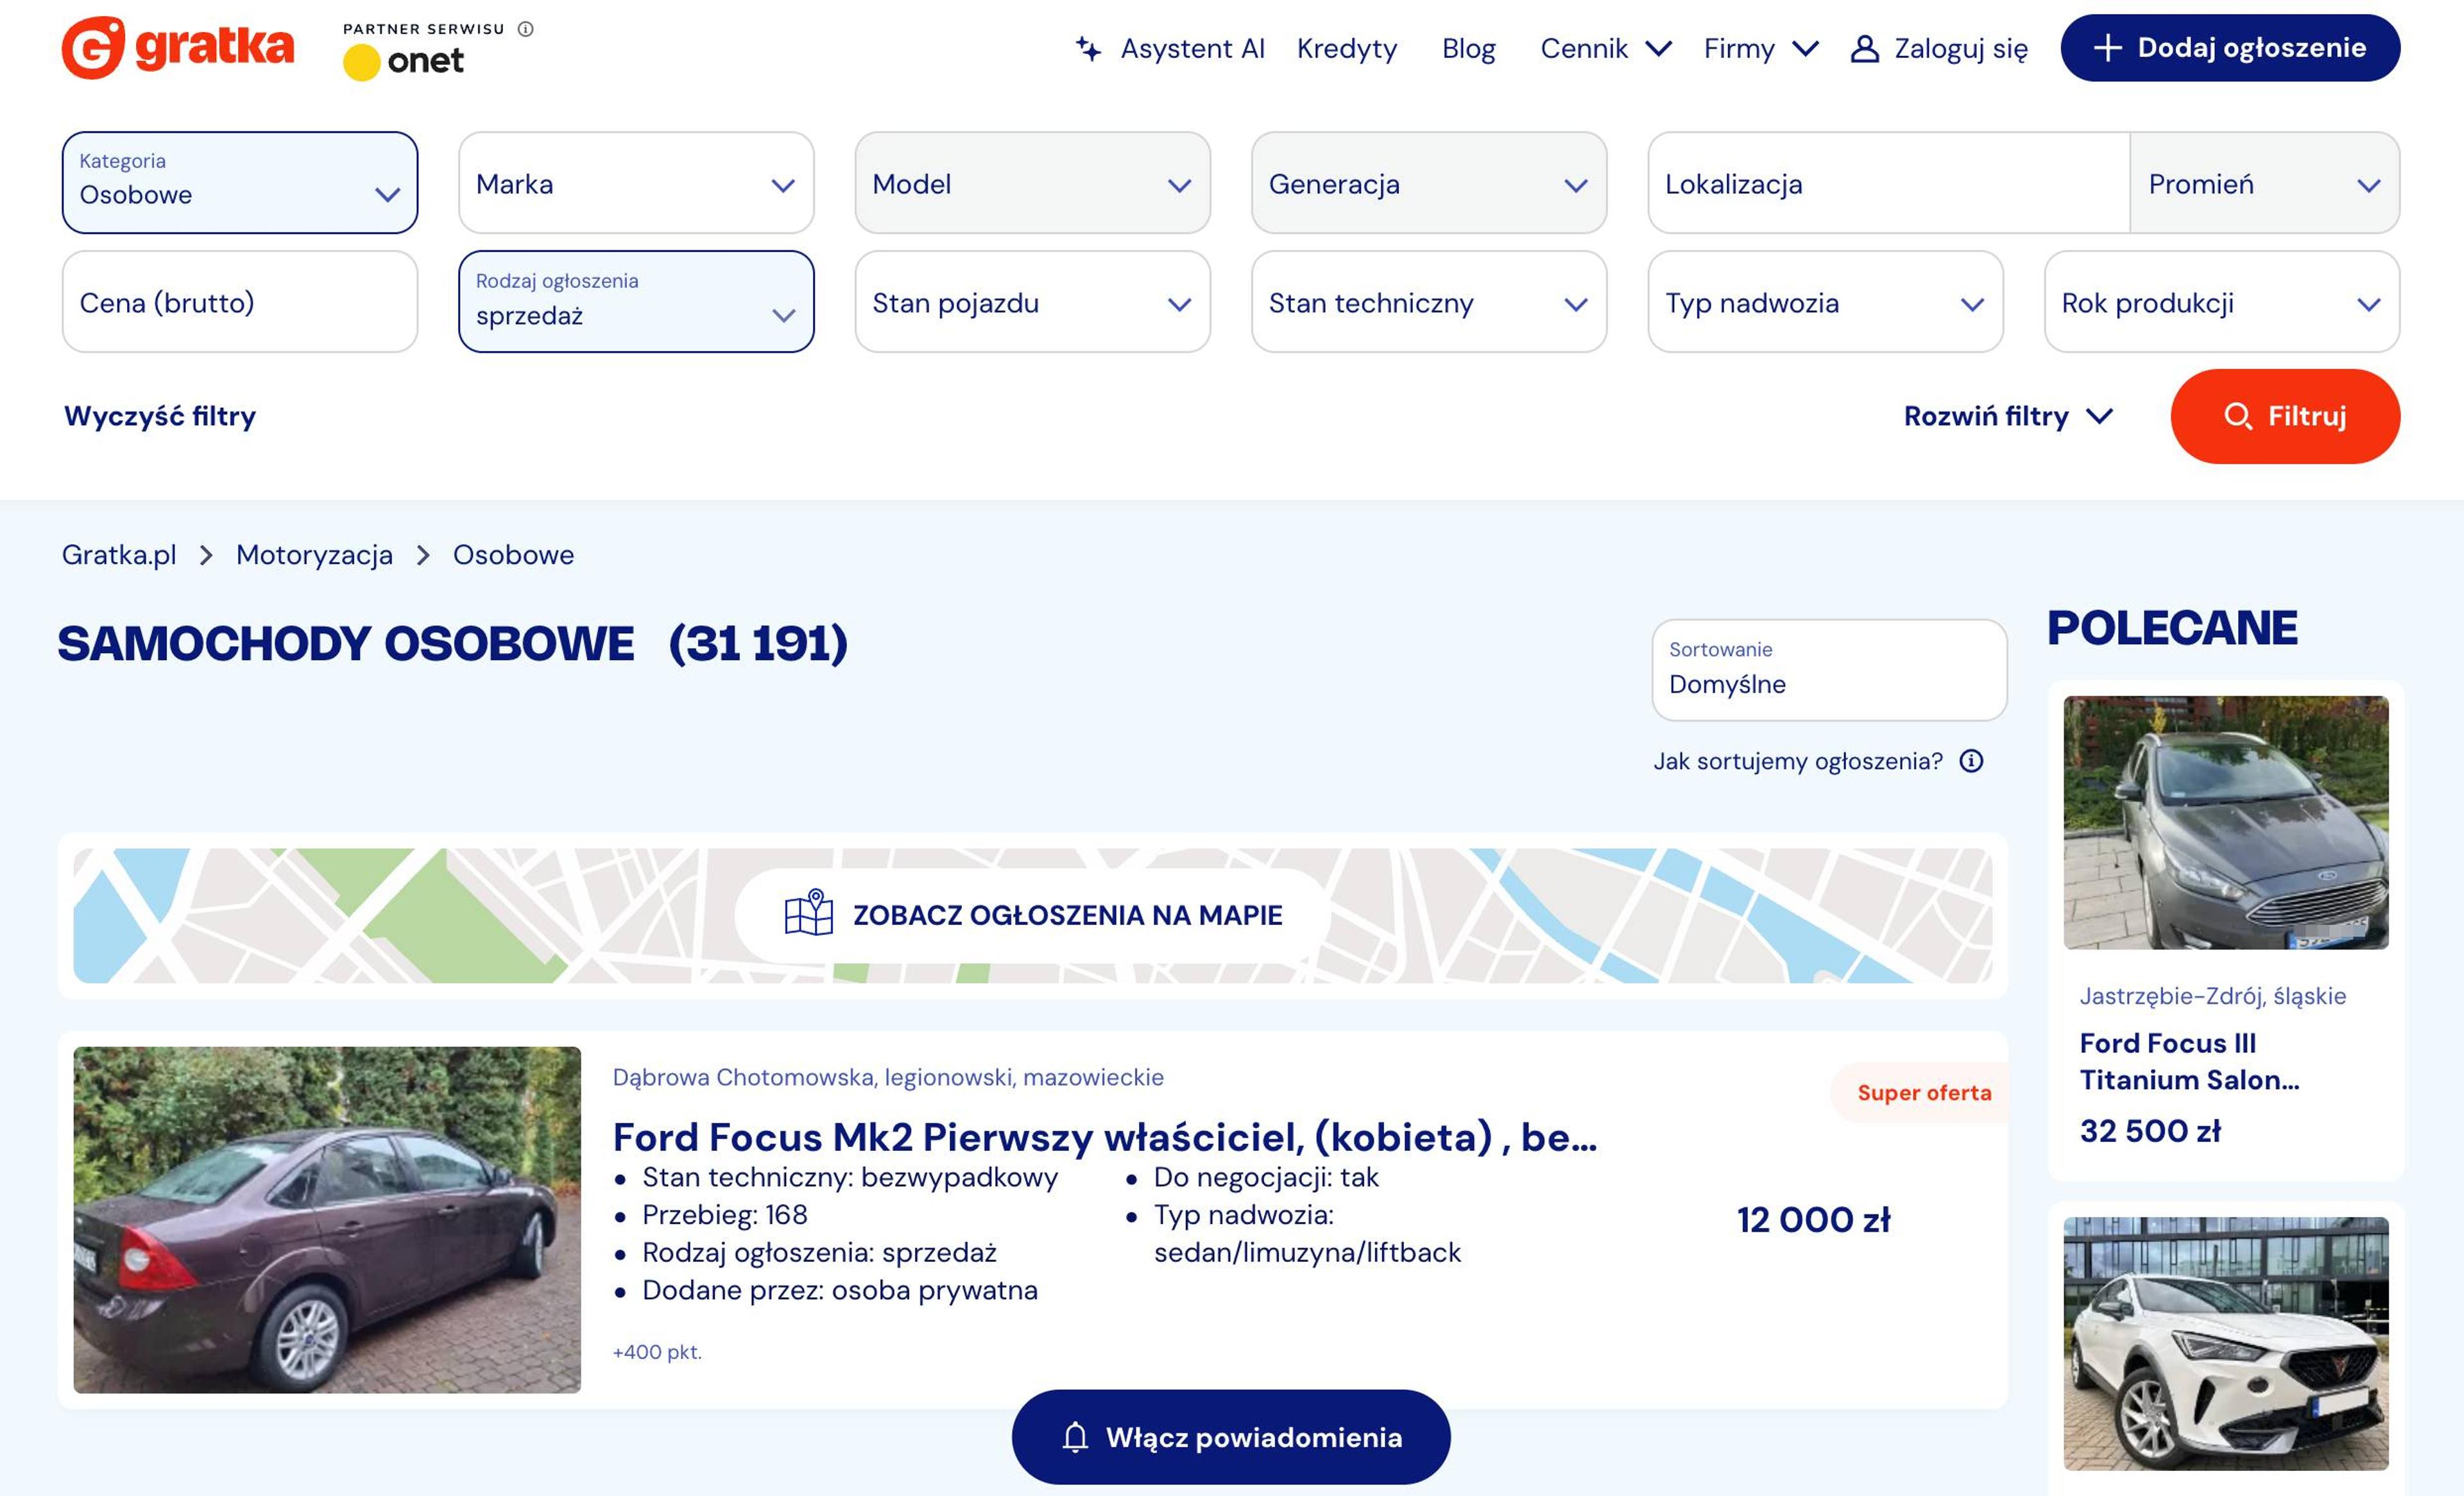Open the Stan techniczny dropdown

coord(1429,301)
